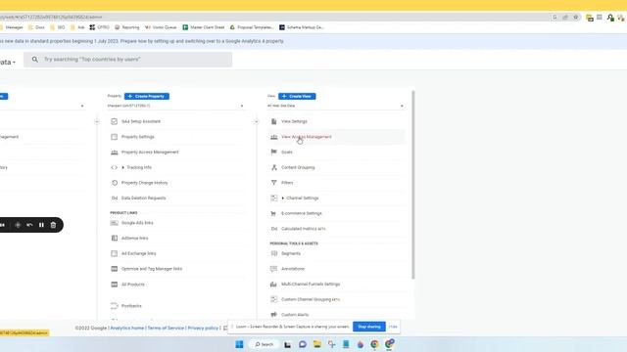Click the Analytics search field
This screenshot has width=627, height=352.
(128, 60)
